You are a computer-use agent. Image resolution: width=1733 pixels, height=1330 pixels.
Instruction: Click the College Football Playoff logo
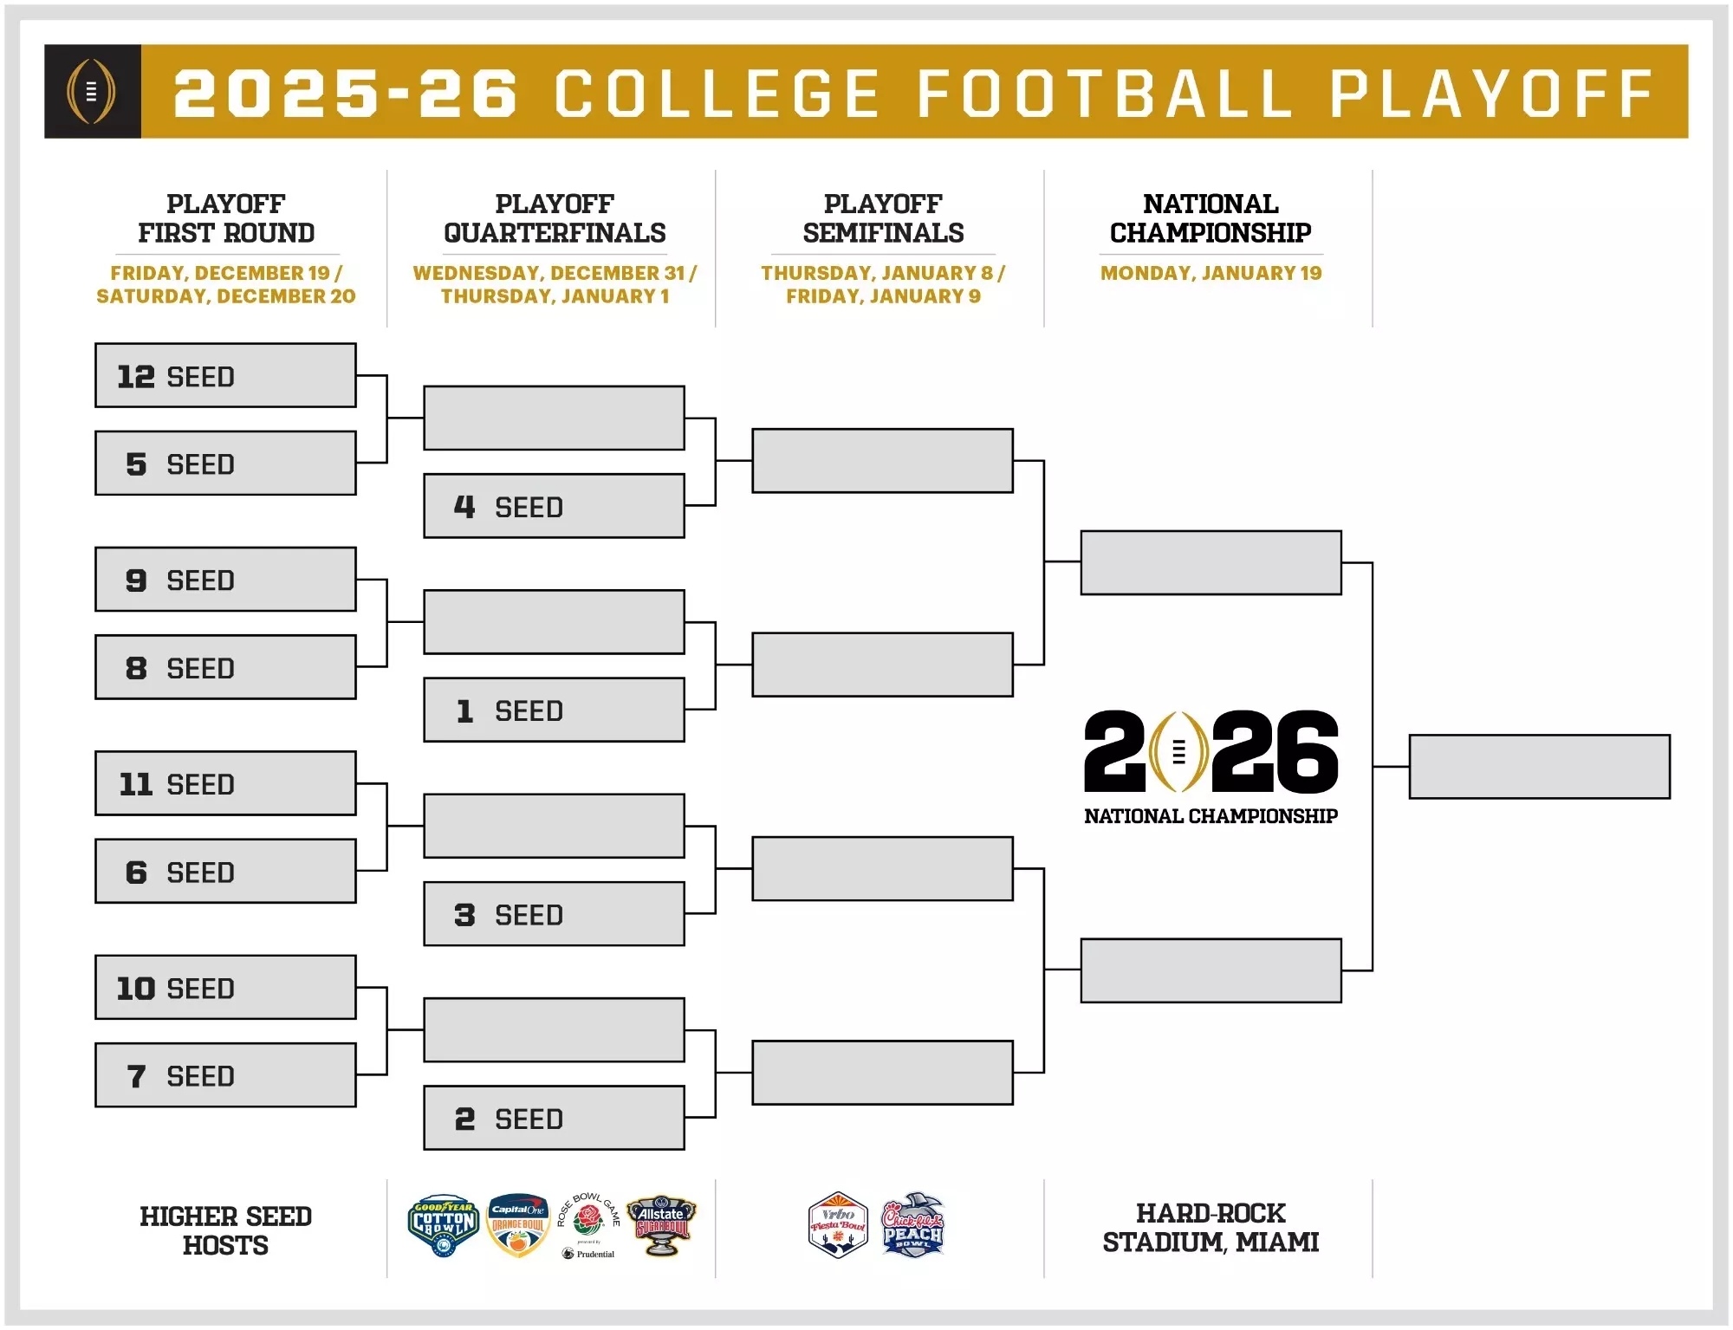92,91
